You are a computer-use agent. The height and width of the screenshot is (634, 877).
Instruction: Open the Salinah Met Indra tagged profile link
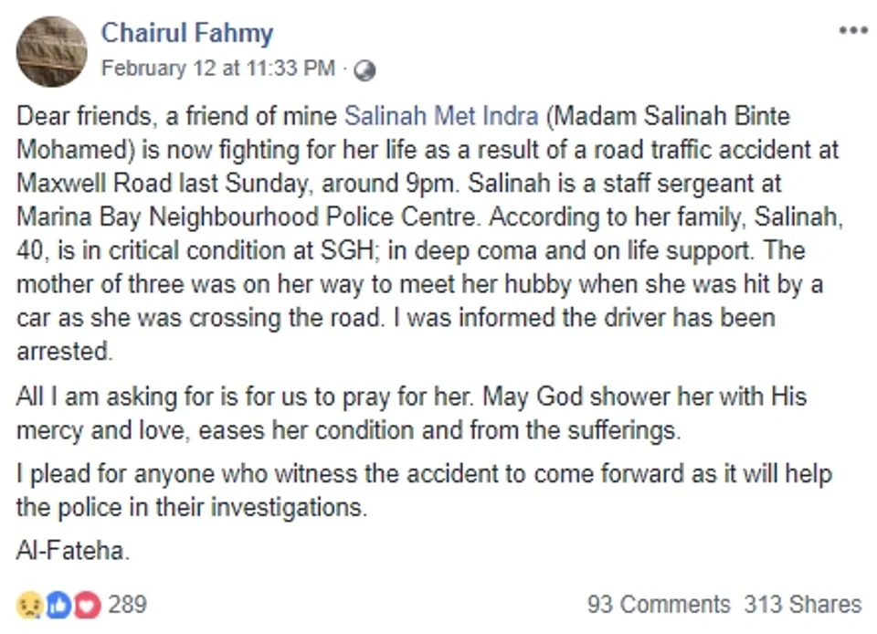click(x=440, y=117)
